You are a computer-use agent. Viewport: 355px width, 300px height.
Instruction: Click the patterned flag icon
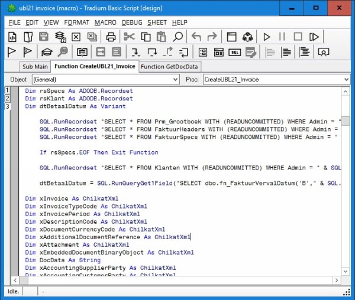[27, 53]
